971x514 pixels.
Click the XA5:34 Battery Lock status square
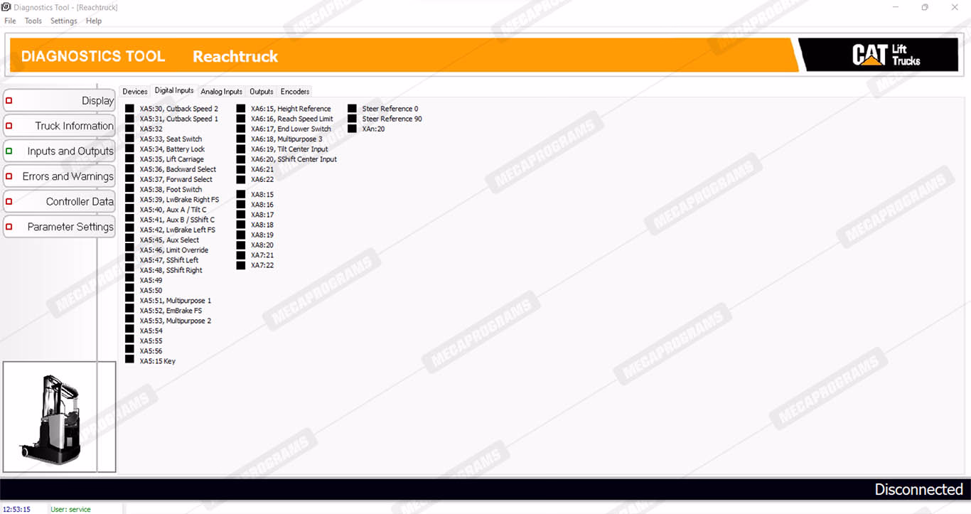click(129, 149)
